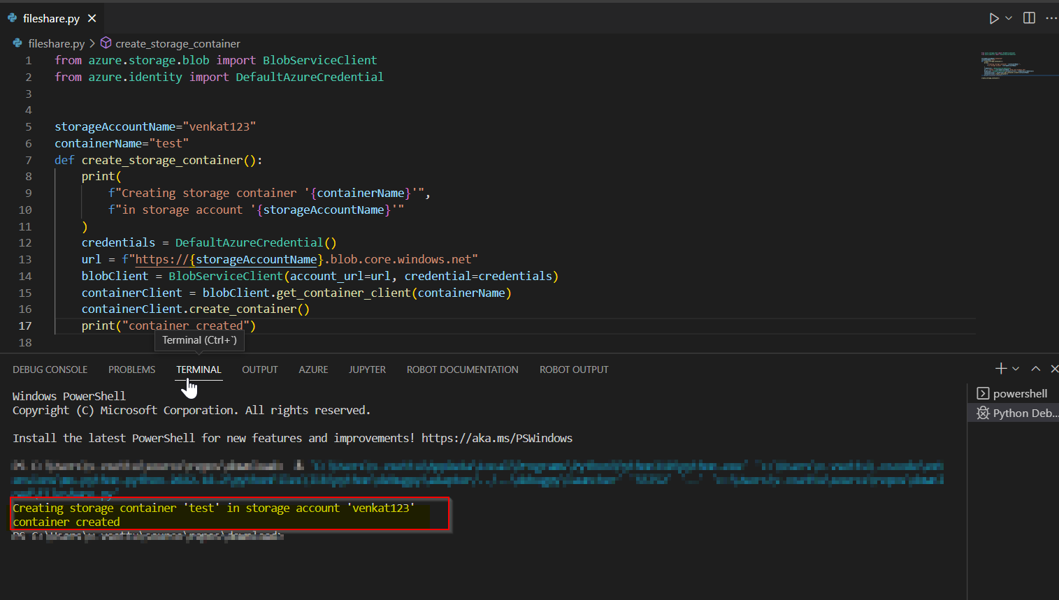Image resolution: width=1059 pixels, height=600 pixels.
Task: Click create_storage_container breadcrumb symbol
Action: pos(178,43)
